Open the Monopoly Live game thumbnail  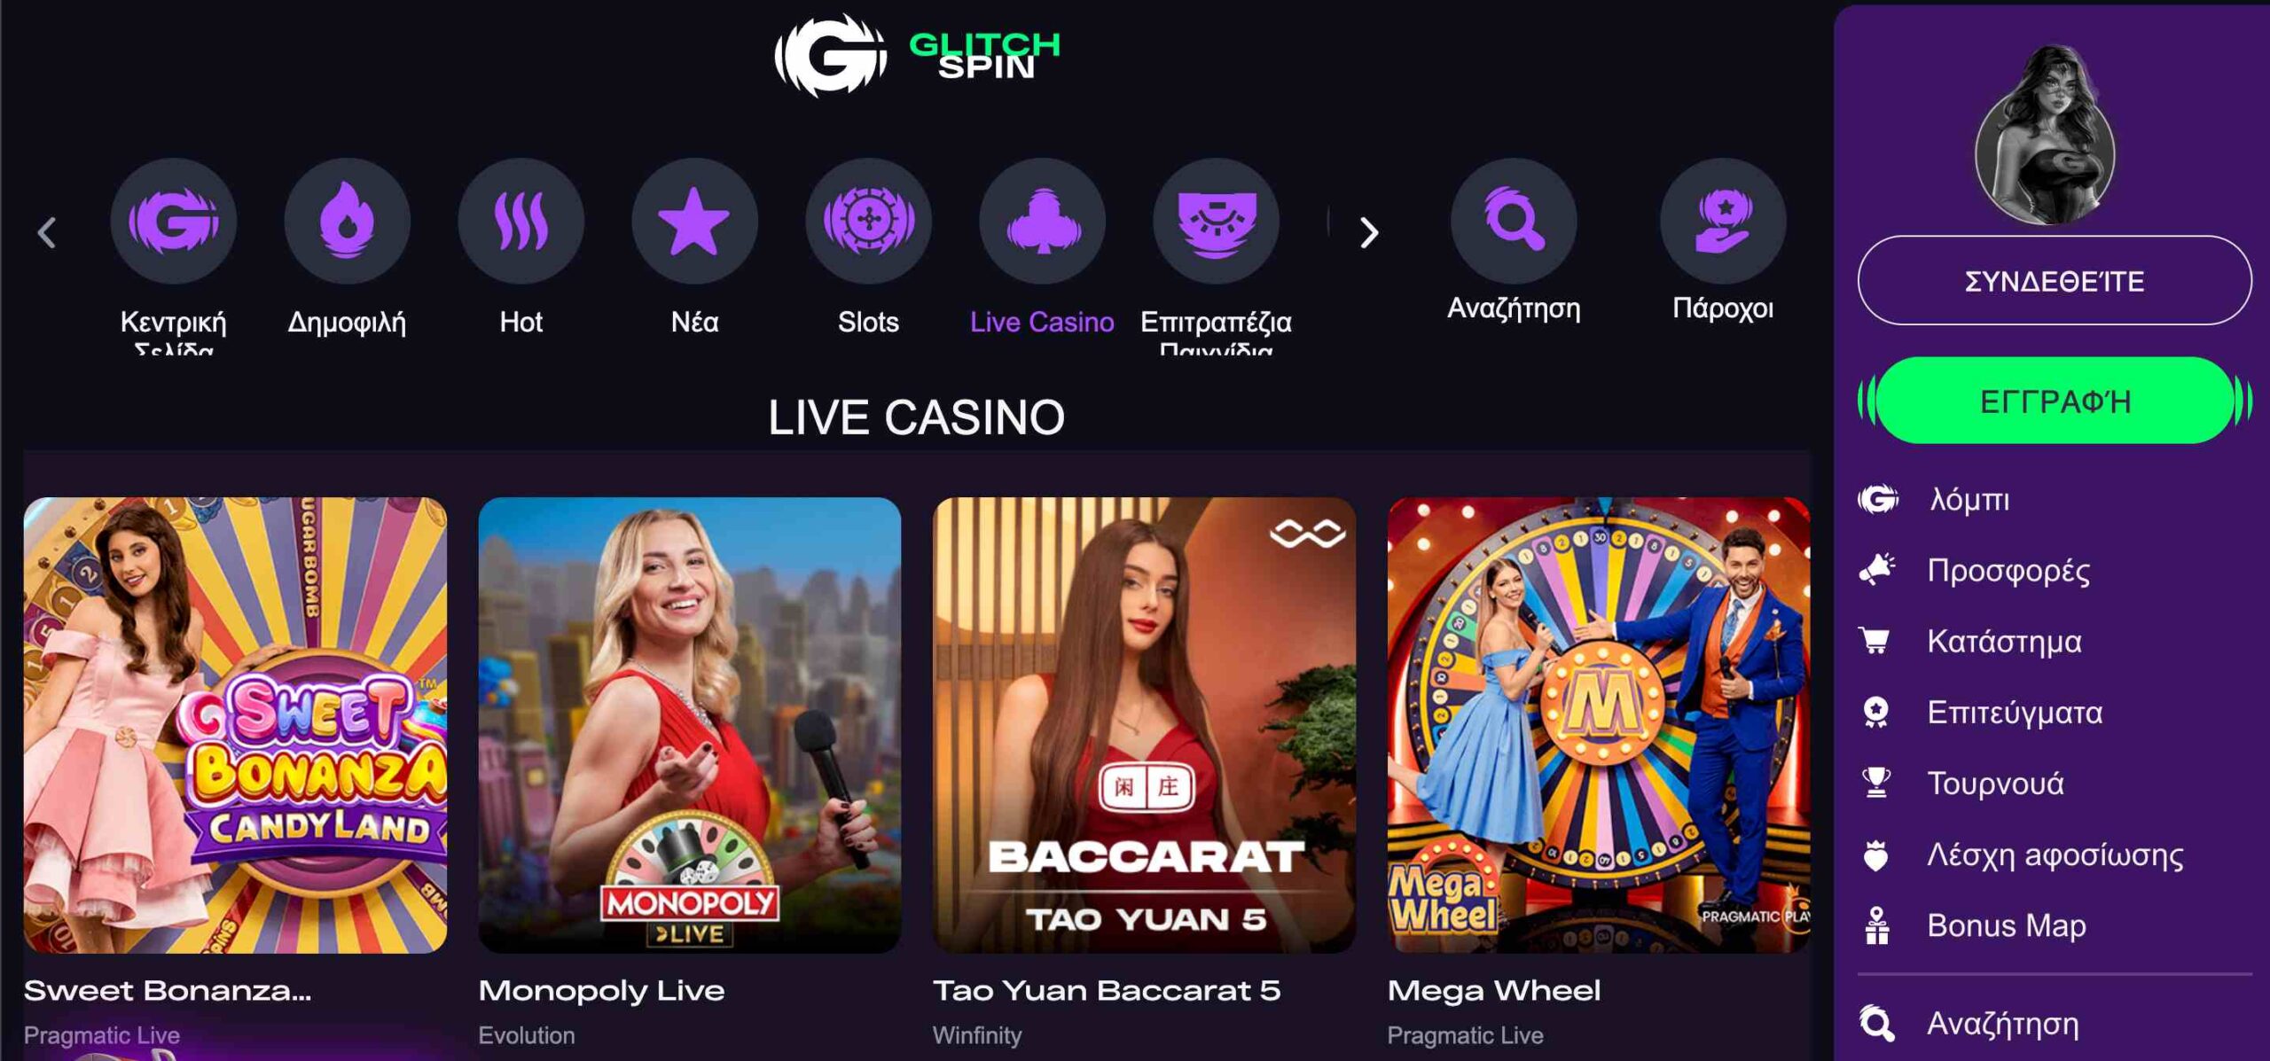[689, 725]
